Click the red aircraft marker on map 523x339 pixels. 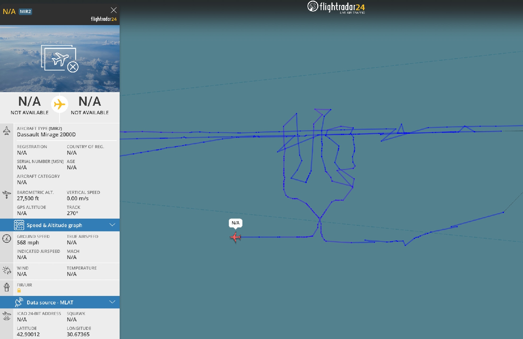[x=235, y=237]
